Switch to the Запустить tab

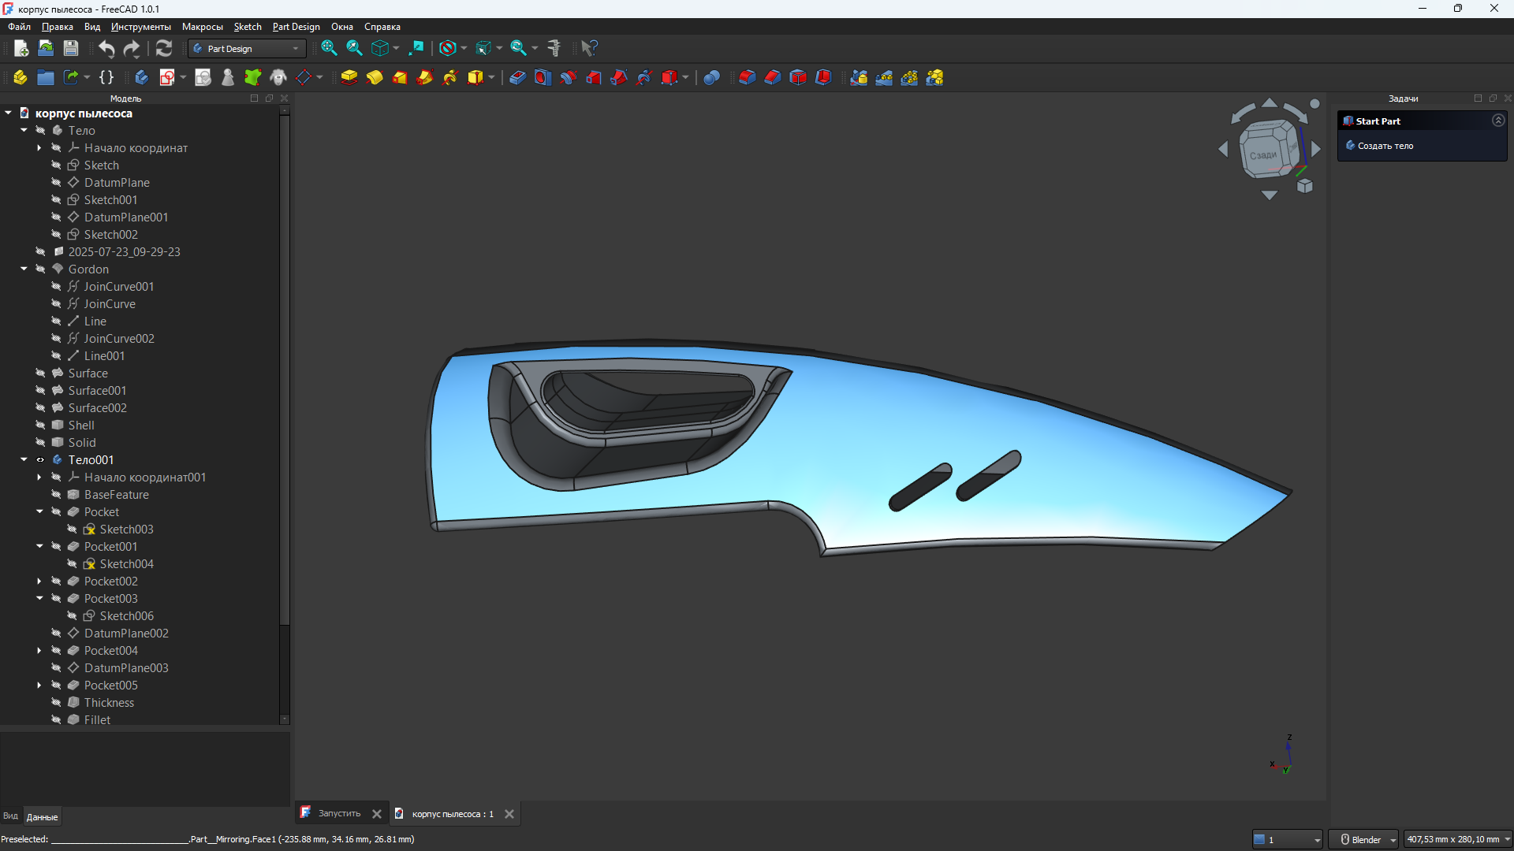tap(338, 814)
